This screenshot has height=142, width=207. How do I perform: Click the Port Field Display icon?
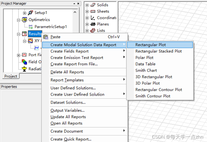[24, 55]
